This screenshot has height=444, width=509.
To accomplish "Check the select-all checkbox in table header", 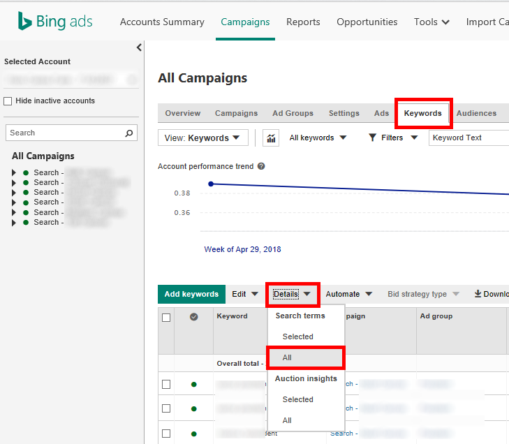I will pyautogui.click(x=166, y=318).
